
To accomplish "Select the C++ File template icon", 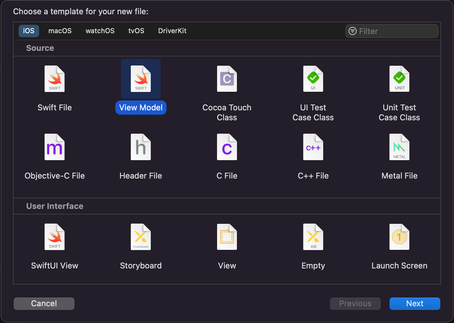I will (313, 147).
